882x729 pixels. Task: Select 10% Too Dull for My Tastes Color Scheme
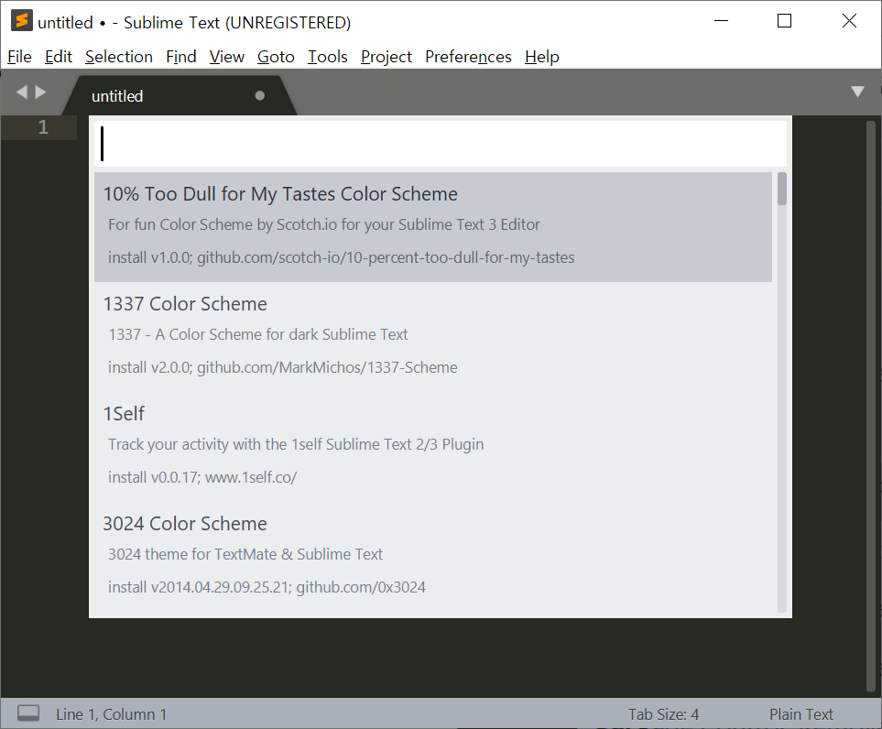tap(433, 227)
